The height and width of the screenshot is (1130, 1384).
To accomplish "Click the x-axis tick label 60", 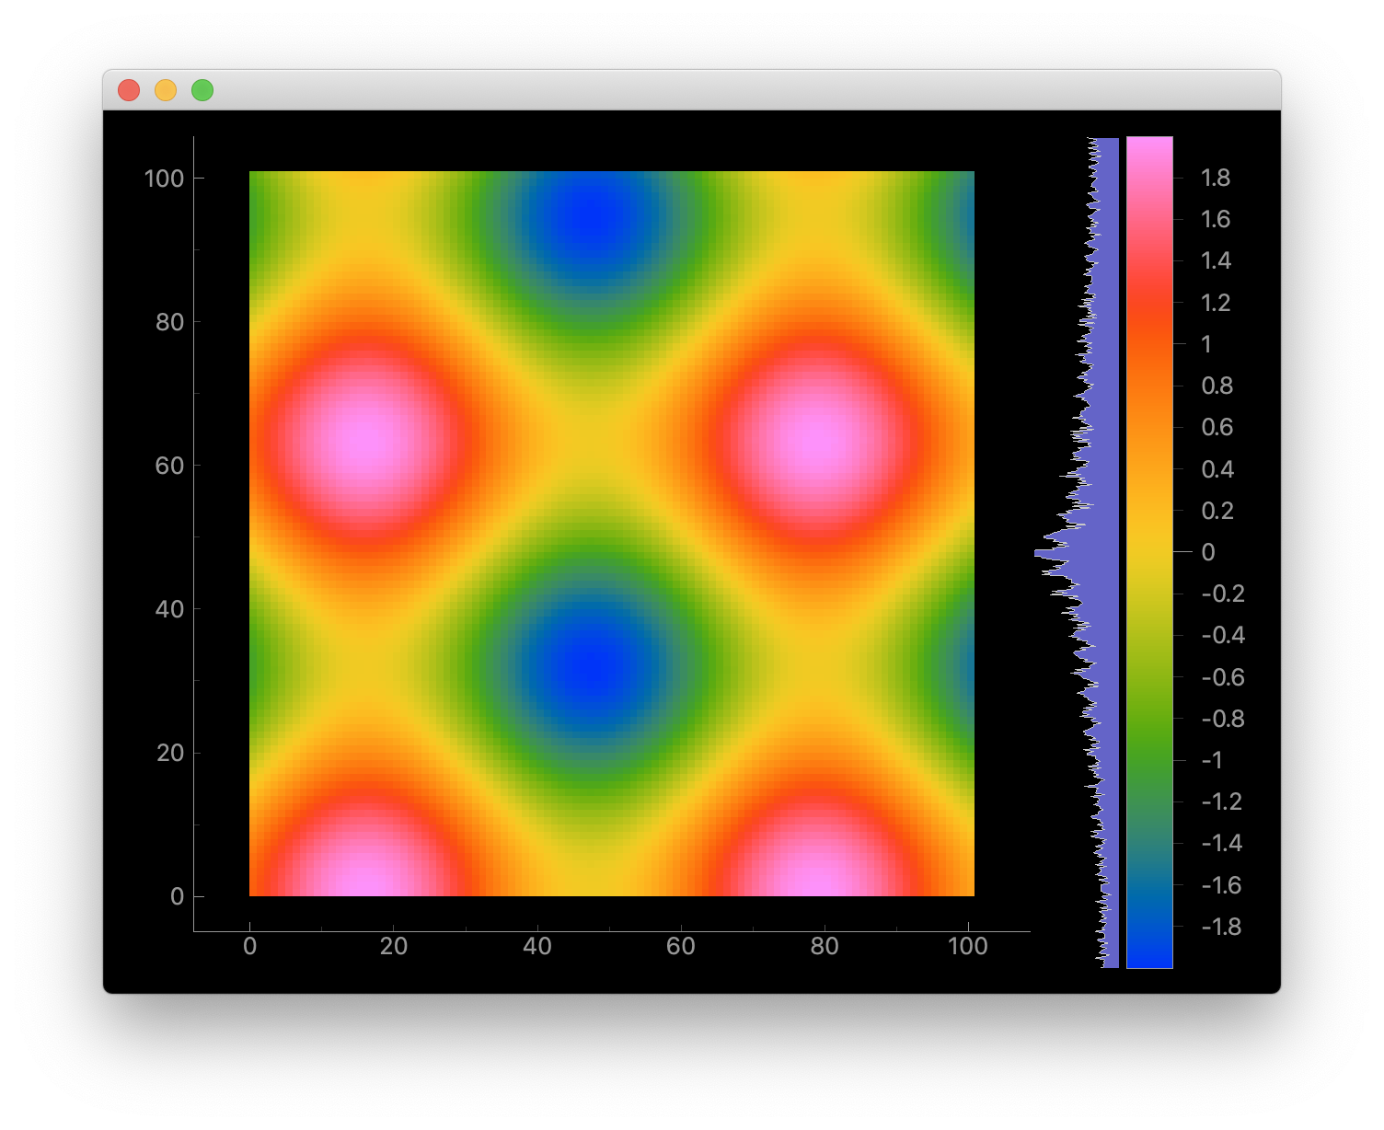I will 681,944.
